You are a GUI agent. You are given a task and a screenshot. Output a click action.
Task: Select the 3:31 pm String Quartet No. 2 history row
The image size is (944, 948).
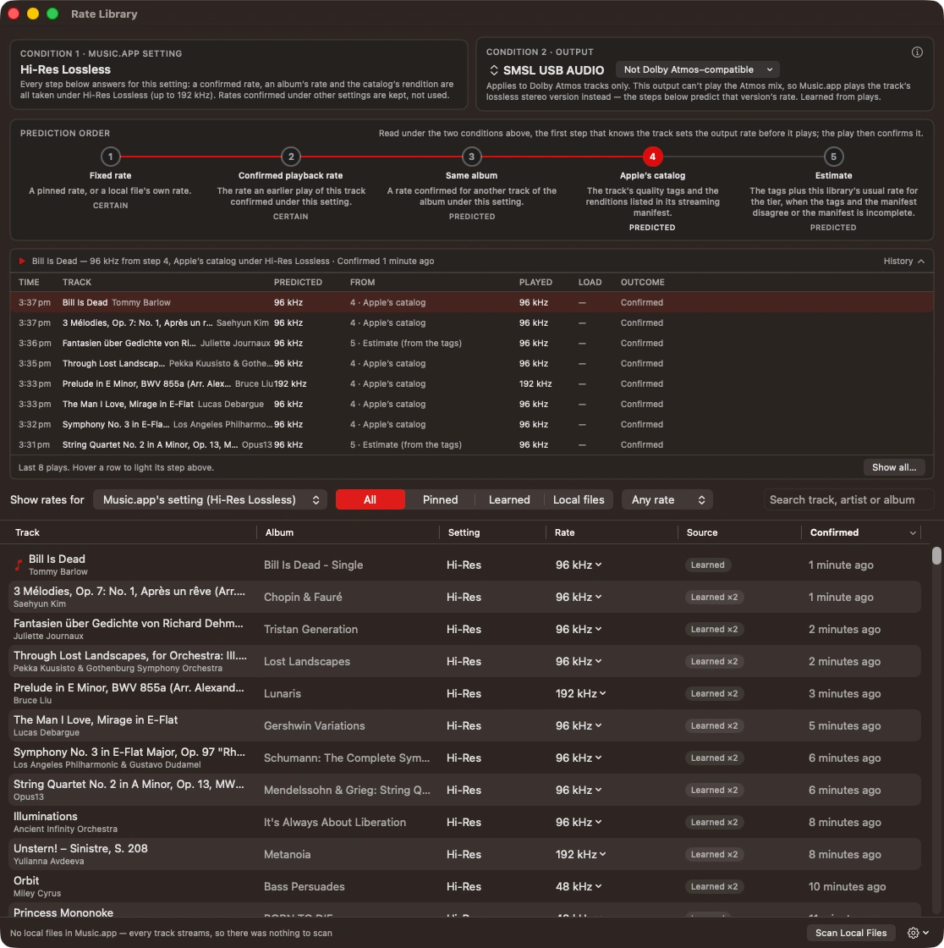click(471, 444)
